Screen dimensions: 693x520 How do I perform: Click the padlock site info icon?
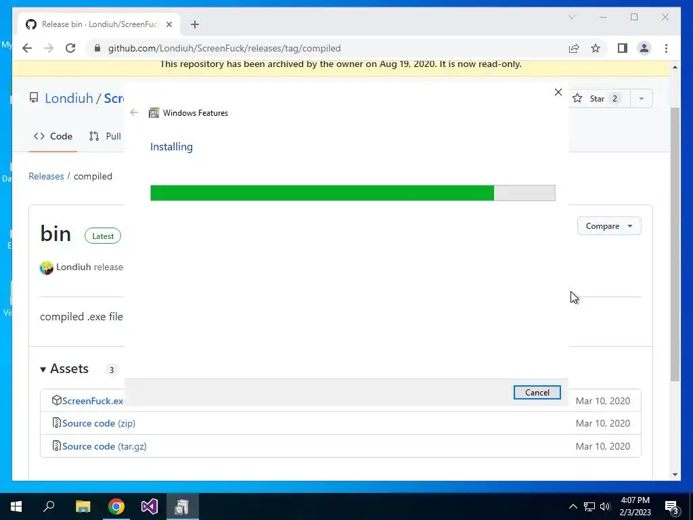tap(97, 48)
